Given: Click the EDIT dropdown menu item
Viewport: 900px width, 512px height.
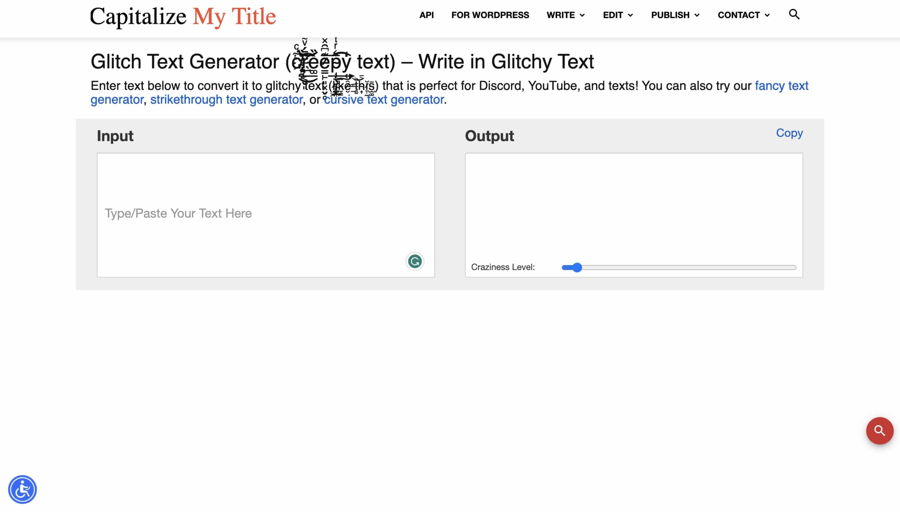Looking at the screenshot, I should tap(617, 14).
